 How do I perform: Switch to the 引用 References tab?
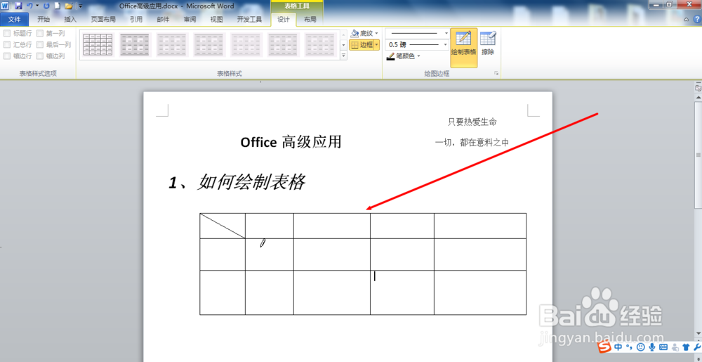tap(136, 19)
